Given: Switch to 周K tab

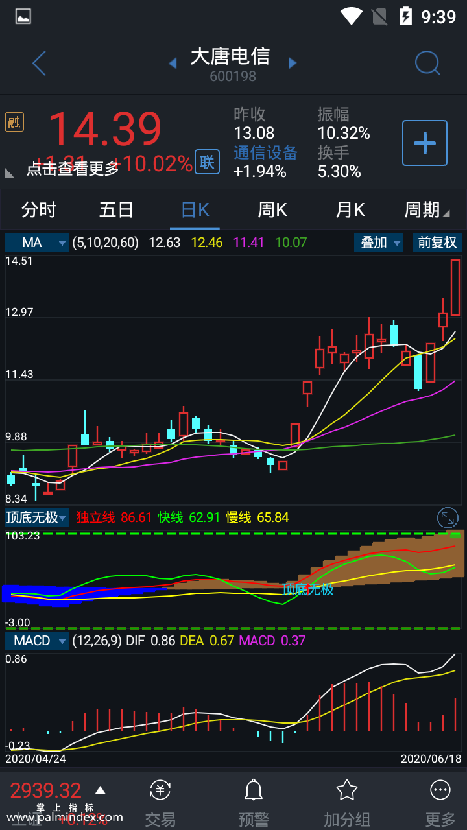Looking at the screenshot, I should [x=272, y=209].
